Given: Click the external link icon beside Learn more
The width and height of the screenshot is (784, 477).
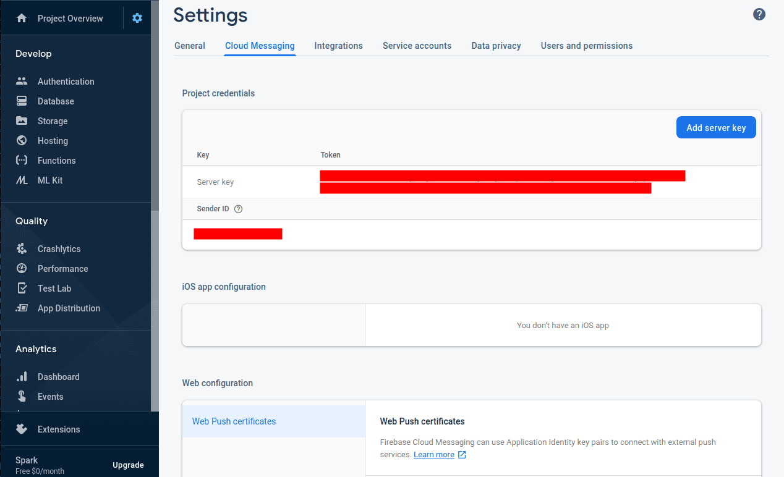Looking at the screenshot, I should [x=462, y=455].
